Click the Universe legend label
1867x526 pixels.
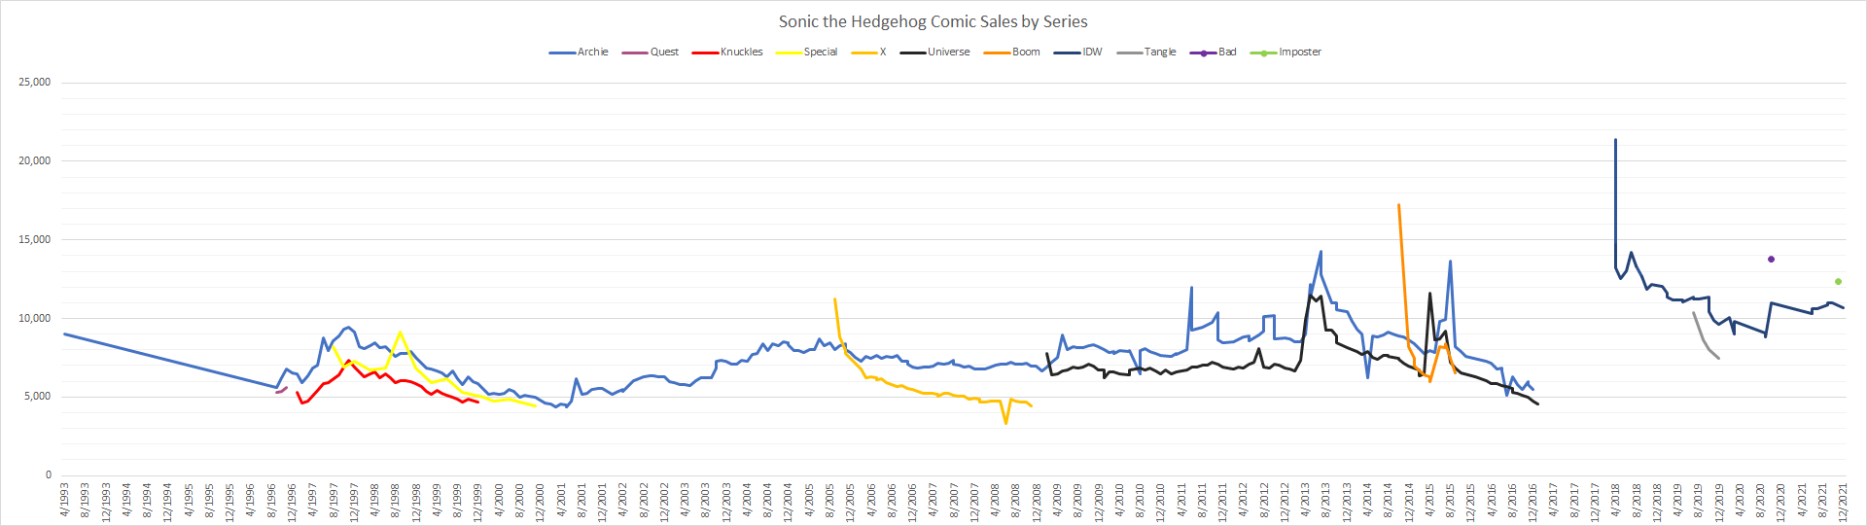(948, 53)
